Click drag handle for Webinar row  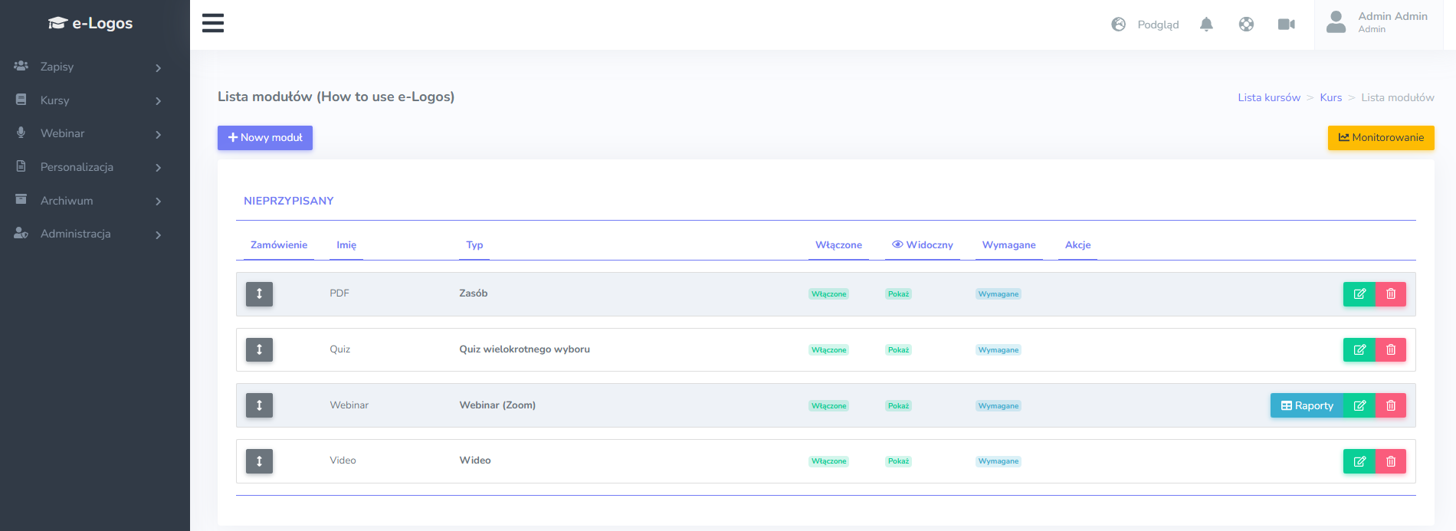point(259,405)
